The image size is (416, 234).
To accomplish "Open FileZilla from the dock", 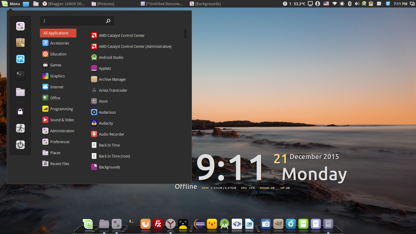I will tap(158, 224).
